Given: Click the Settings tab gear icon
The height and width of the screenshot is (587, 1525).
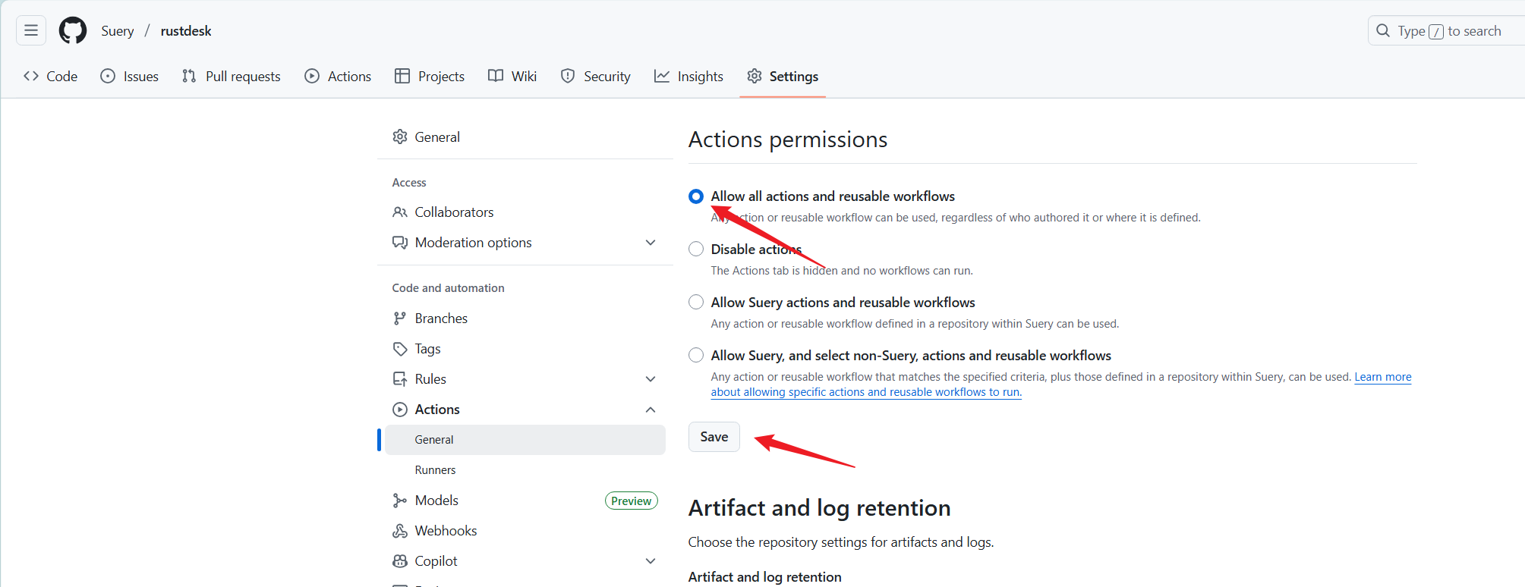Looking at the screenshot, I should (x=755, y=76).
